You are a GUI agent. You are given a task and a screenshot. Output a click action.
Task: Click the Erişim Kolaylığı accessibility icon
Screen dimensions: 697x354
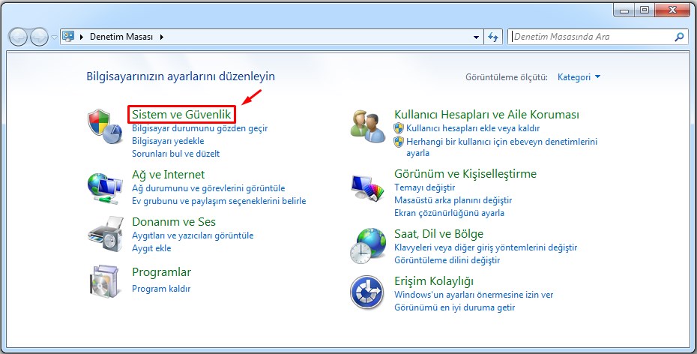click(367, 292)
